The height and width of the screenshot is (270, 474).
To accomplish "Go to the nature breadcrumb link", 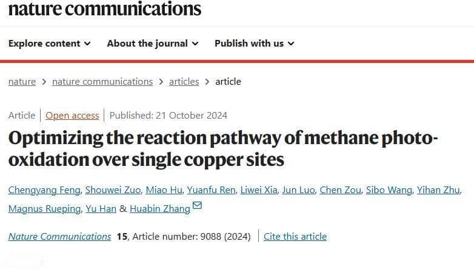I will point(22,82).
